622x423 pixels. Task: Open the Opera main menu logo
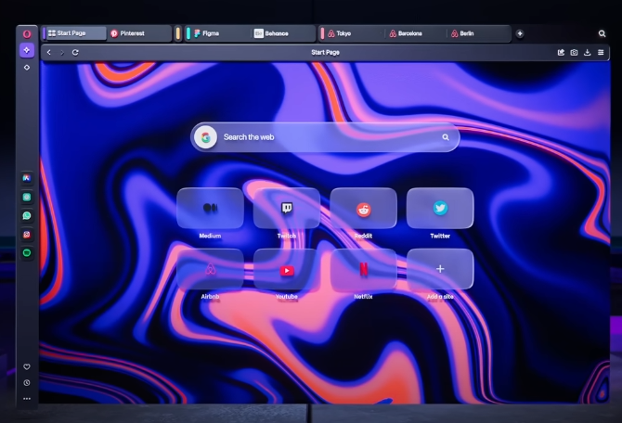pos(27,33)
